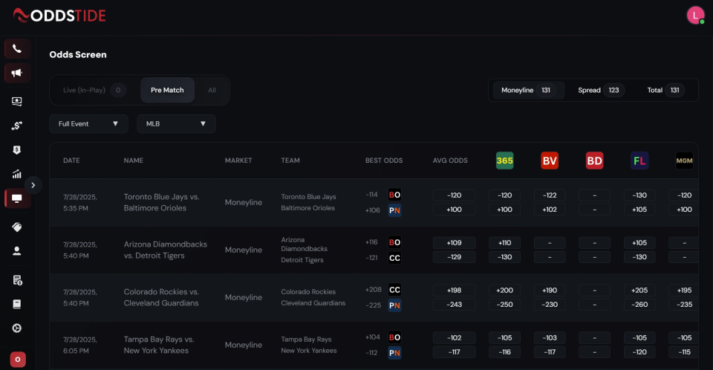
Task: Click CC icon for Detroit Tigers best odds
Action: point(394,258)
